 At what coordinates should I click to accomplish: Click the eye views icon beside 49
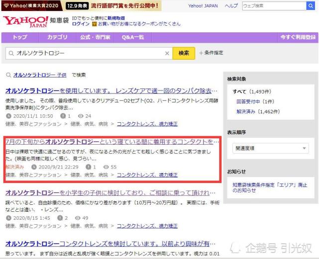(78, 218)
